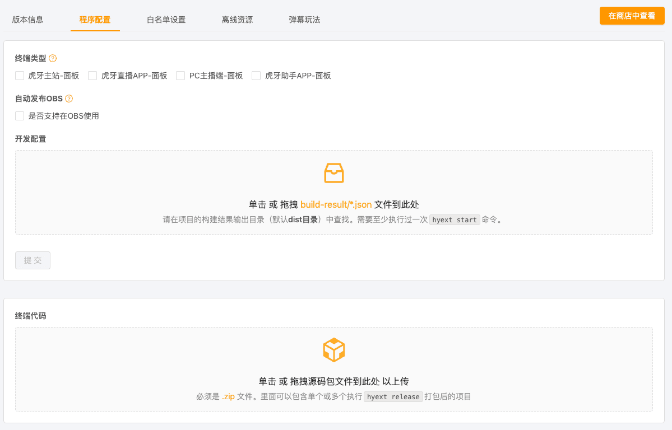This screenshot has height=430, width=672.
Task: Toggle 是否支持在OBS使用 checkbox
Action: click(20, 116)
